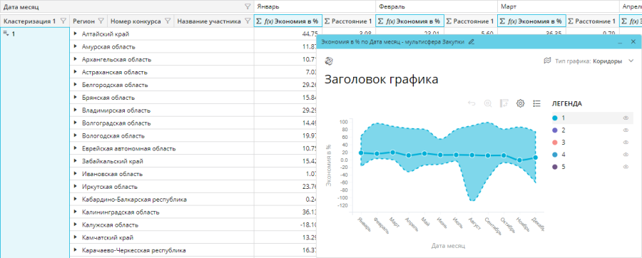Click filter icon beside Регион column
Screen dimensions: 642x258
[x=101, y=21]
